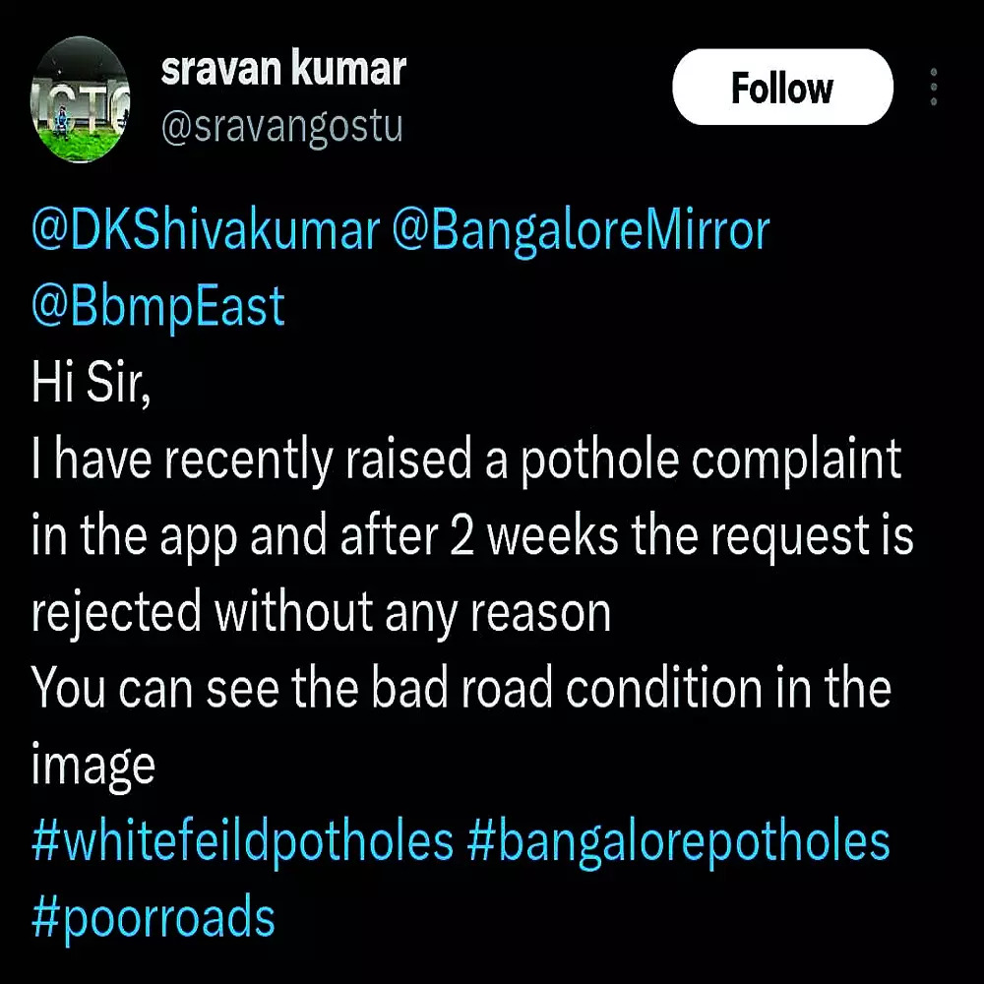Browse the #bangalorepotholes hashtag
Screen dimensions: 984x984
coord(678,842)
